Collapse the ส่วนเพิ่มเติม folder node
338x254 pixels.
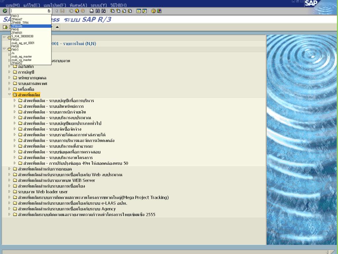(9, 94)
